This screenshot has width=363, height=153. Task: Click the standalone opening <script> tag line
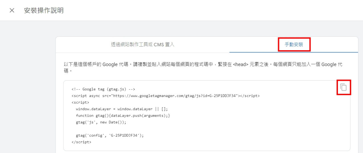coord(80,102)
